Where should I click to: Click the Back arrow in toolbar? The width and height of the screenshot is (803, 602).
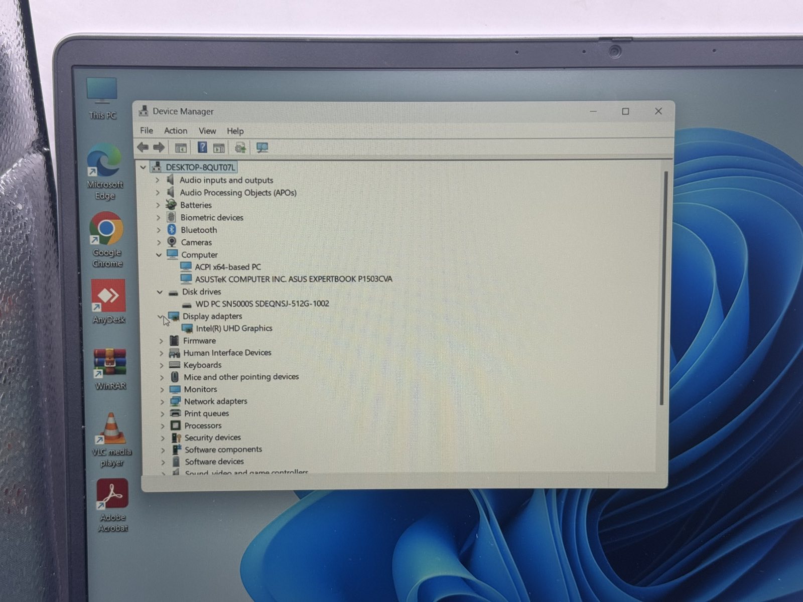[x=143, y=147]
